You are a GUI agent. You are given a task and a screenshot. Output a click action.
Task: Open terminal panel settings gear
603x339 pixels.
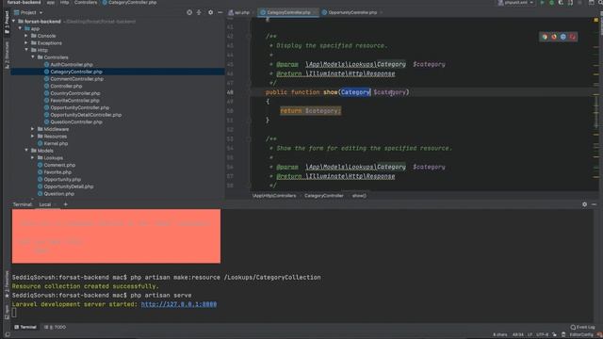pos(584,204)
